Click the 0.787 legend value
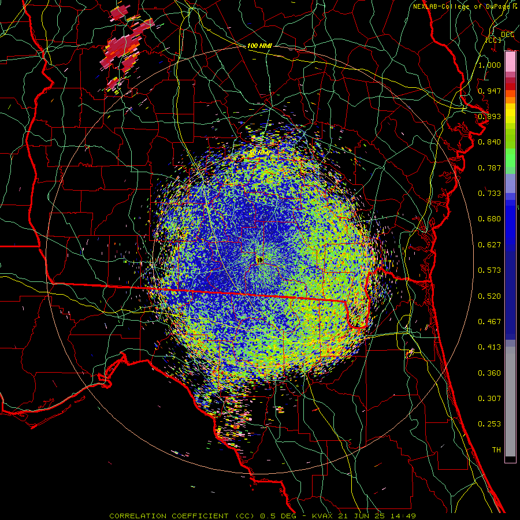Screen dimensions: 520x520 (x=489, y=168)
